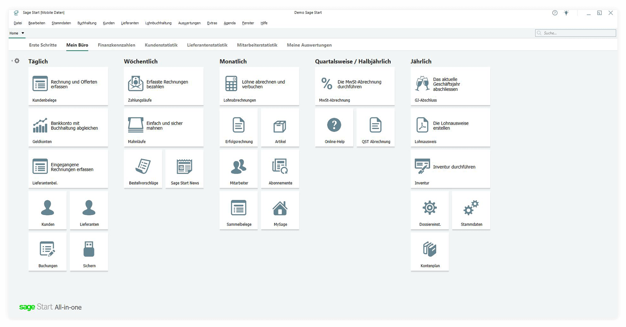This screenshot has width=626, height=327.
Task: Expand the Home dropdown arrow
Action: (x=23, y=33)
